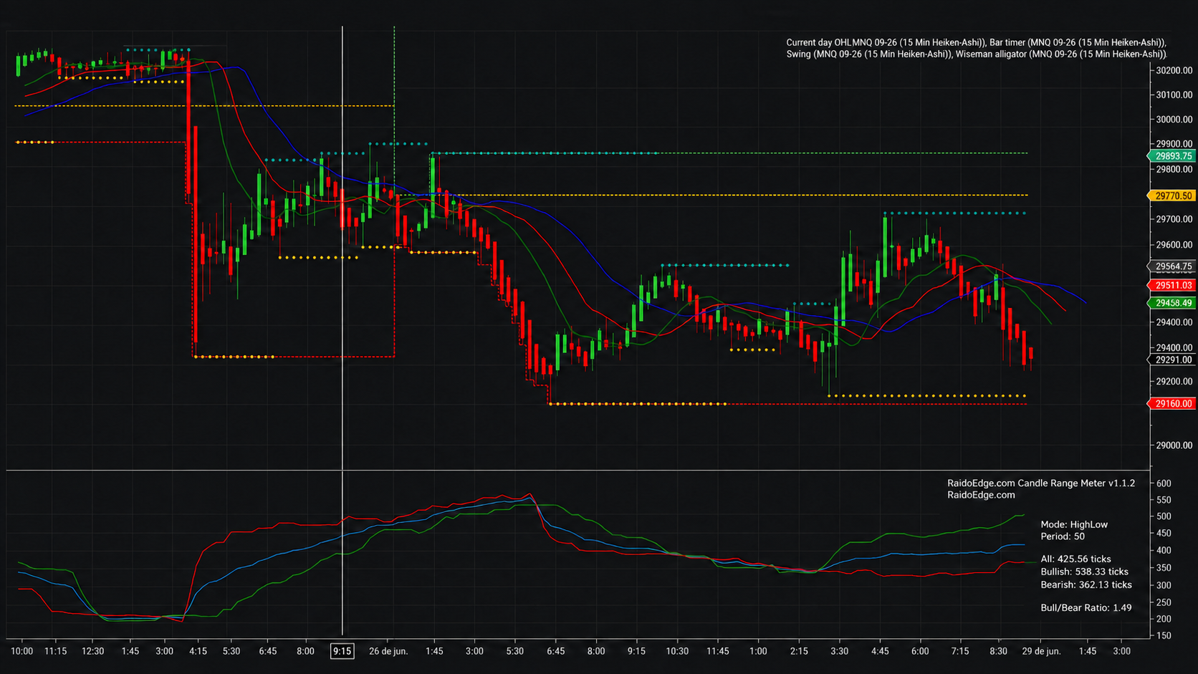Click the 450 level on indicator axis
1198x674 pixels.
tap(1164, 534)
